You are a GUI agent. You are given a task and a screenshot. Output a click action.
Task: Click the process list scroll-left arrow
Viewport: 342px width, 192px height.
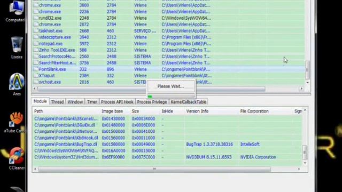tap(34, 89)
